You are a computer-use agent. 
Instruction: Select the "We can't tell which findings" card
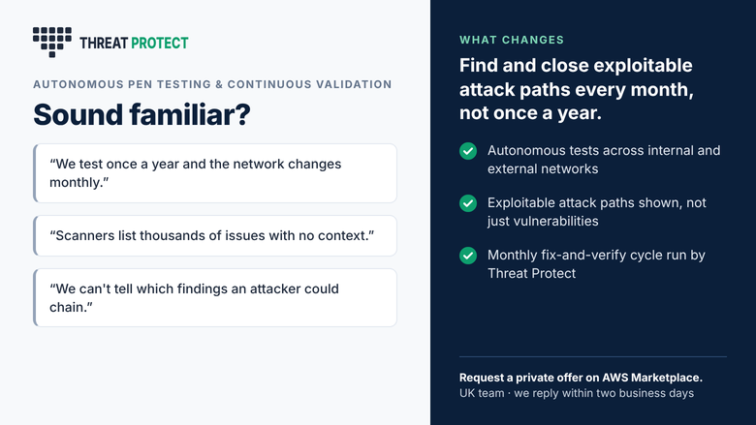(215, 298)
